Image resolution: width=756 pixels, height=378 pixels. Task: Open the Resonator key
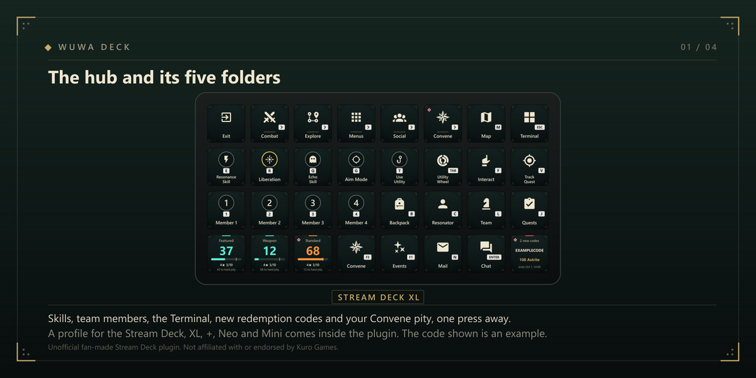[x=443, y=210]
